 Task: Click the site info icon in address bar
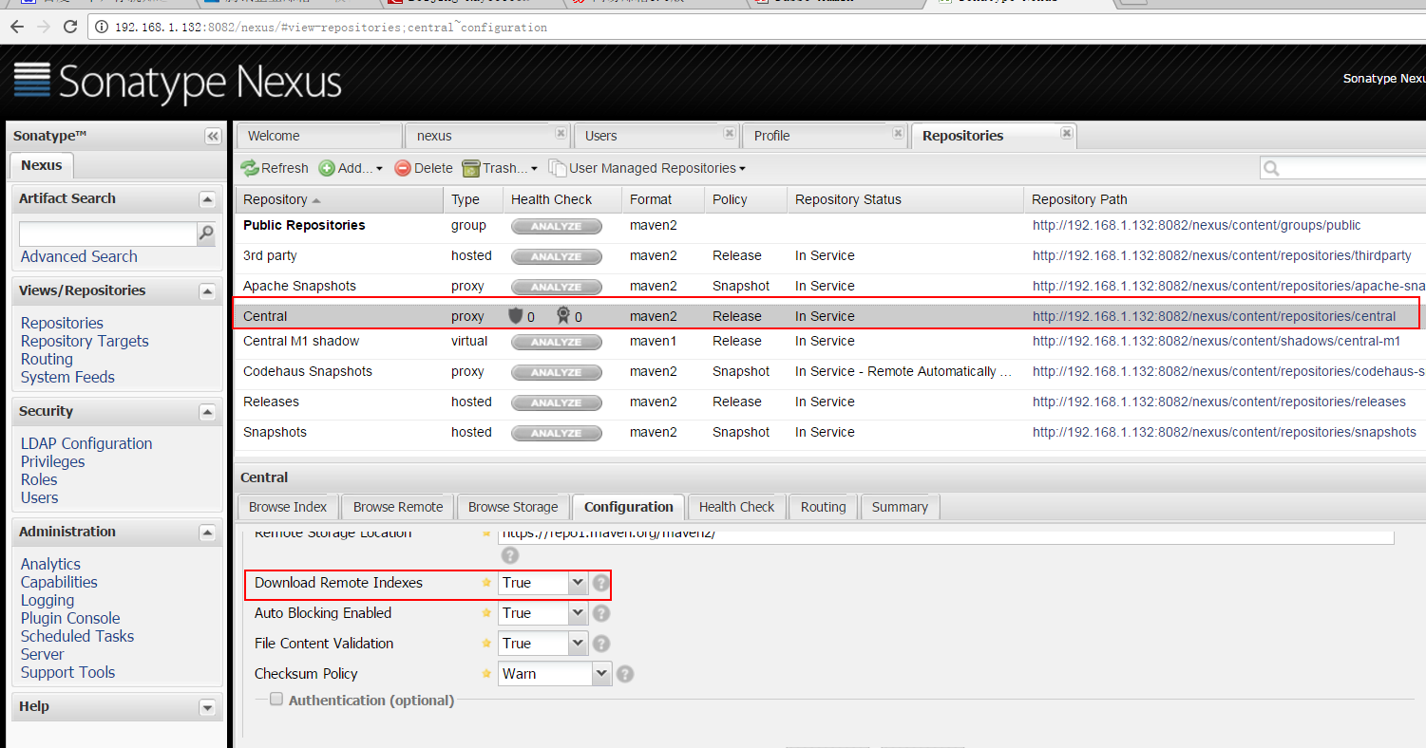click(x=102, y=28)
